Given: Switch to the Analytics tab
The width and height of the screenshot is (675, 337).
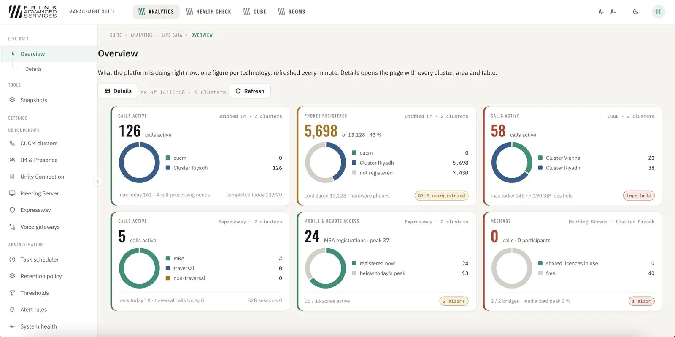Looking at the screenshot, I should coord(156,12).
